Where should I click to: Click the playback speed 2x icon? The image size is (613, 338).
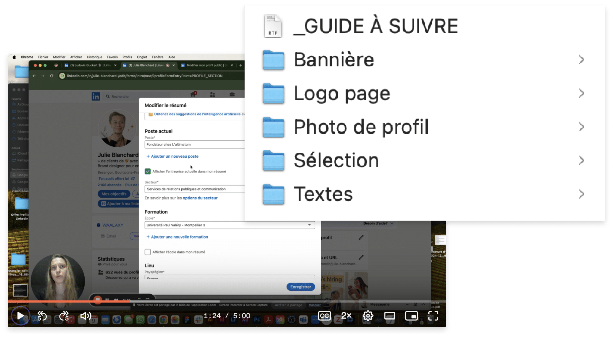pyautogui.click(x=346, y=316)
